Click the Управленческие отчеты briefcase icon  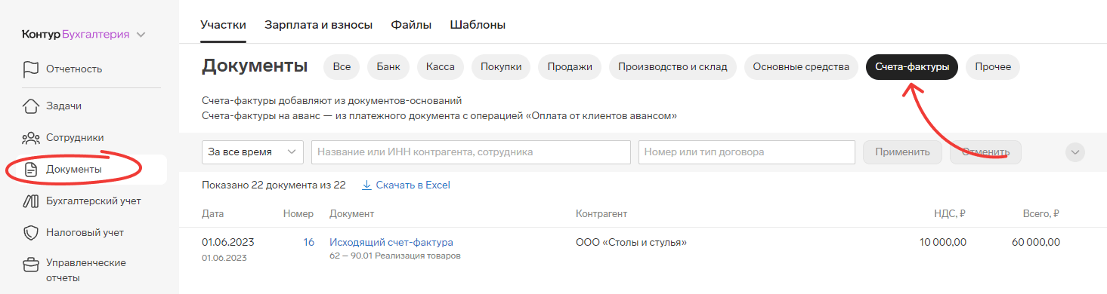30,265
